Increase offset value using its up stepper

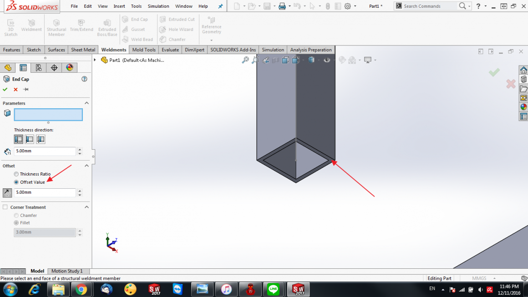click(x=80, y=190)
